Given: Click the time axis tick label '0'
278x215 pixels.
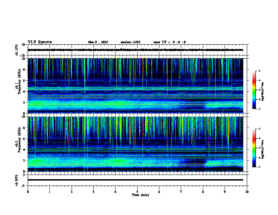Looking at the screenshot, I should pos(28,192).
